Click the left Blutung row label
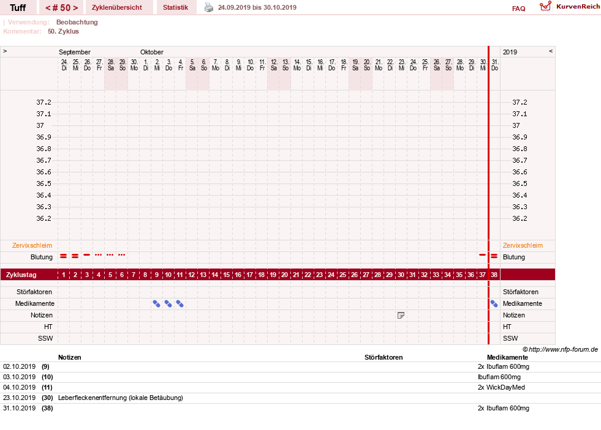Image resolution: width=601 pixels, height=430 pixels. click(x=42, y=257)
